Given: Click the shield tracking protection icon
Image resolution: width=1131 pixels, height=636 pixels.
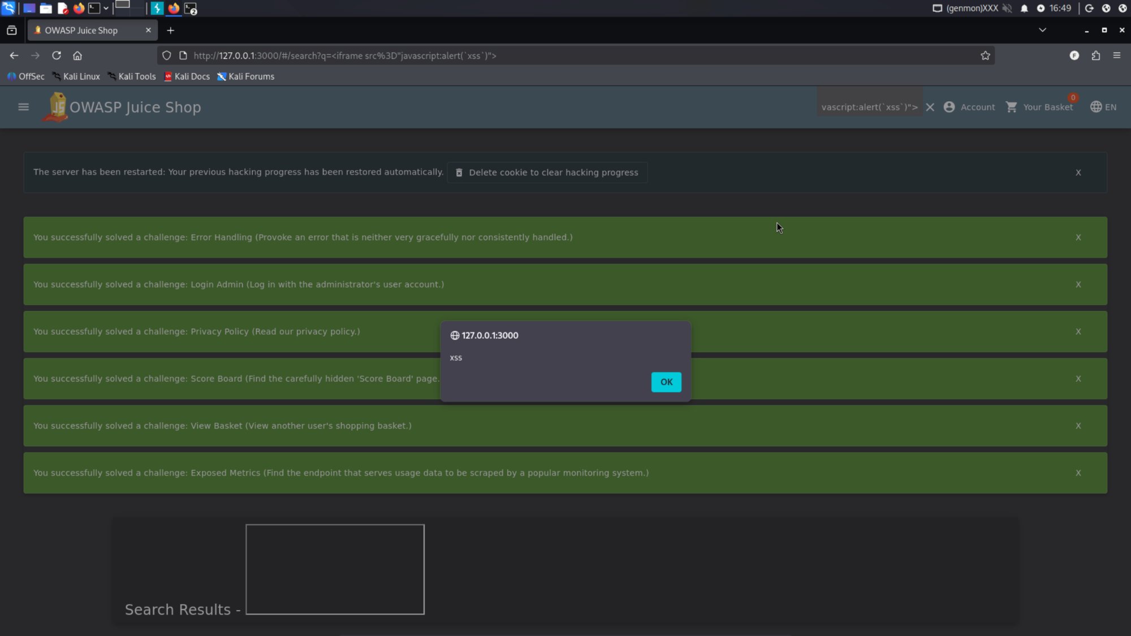Looking at the screenshot, I should click(x=166, y=55).
